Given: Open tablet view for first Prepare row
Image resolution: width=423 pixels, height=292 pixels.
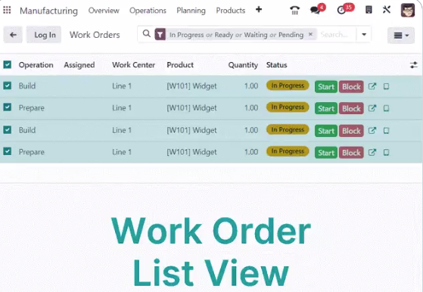Looking at the screenshot, I should point(387,108).
